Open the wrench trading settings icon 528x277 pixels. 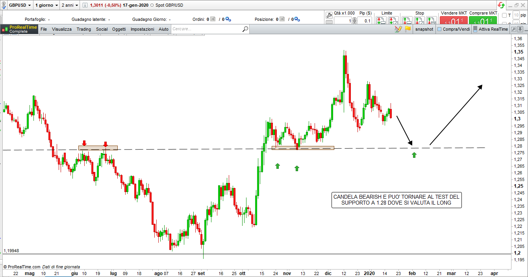point(330,15)
